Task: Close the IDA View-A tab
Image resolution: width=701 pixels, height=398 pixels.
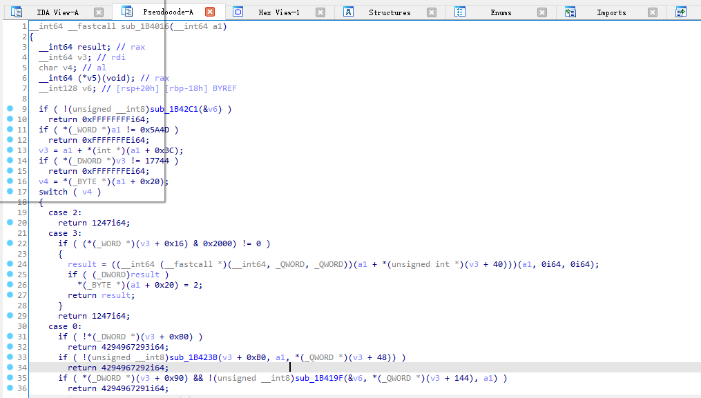Action: point(99,12)
